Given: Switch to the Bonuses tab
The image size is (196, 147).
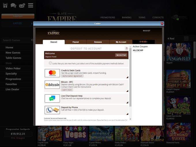Looking at the screenshot, I should point(98,42).
